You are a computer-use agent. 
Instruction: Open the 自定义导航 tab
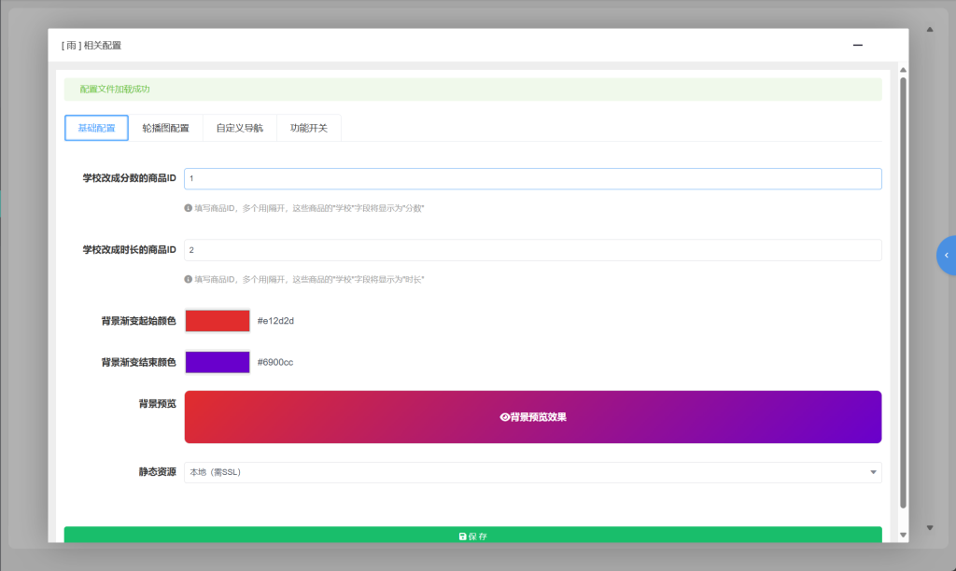pos(239,128)
